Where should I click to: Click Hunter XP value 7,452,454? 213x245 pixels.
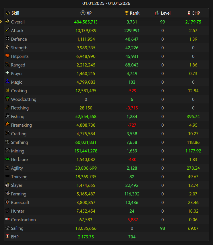[86, 211]
